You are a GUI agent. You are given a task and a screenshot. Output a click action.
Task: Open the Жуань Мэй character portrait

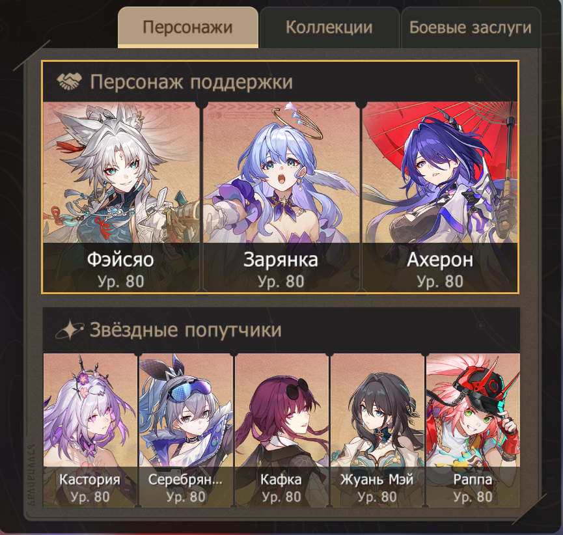(x=377, y=430)
